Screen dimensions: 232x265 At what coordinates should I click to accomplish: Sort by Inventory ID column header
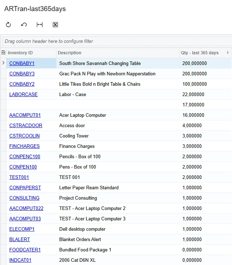pos(20,53)
